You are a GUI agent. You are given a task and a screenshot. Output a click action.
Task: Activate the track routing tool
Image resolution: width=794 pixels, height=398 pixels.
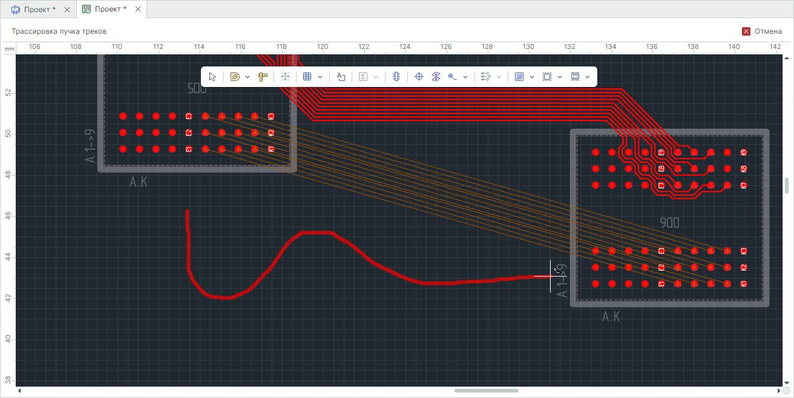235,77
